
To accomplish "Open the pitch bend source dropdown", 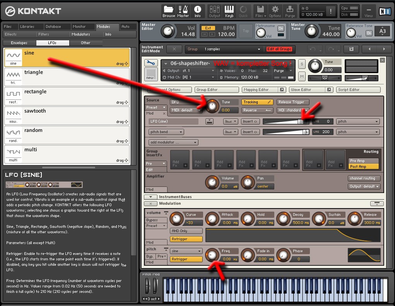I will [x=166, y=132].
